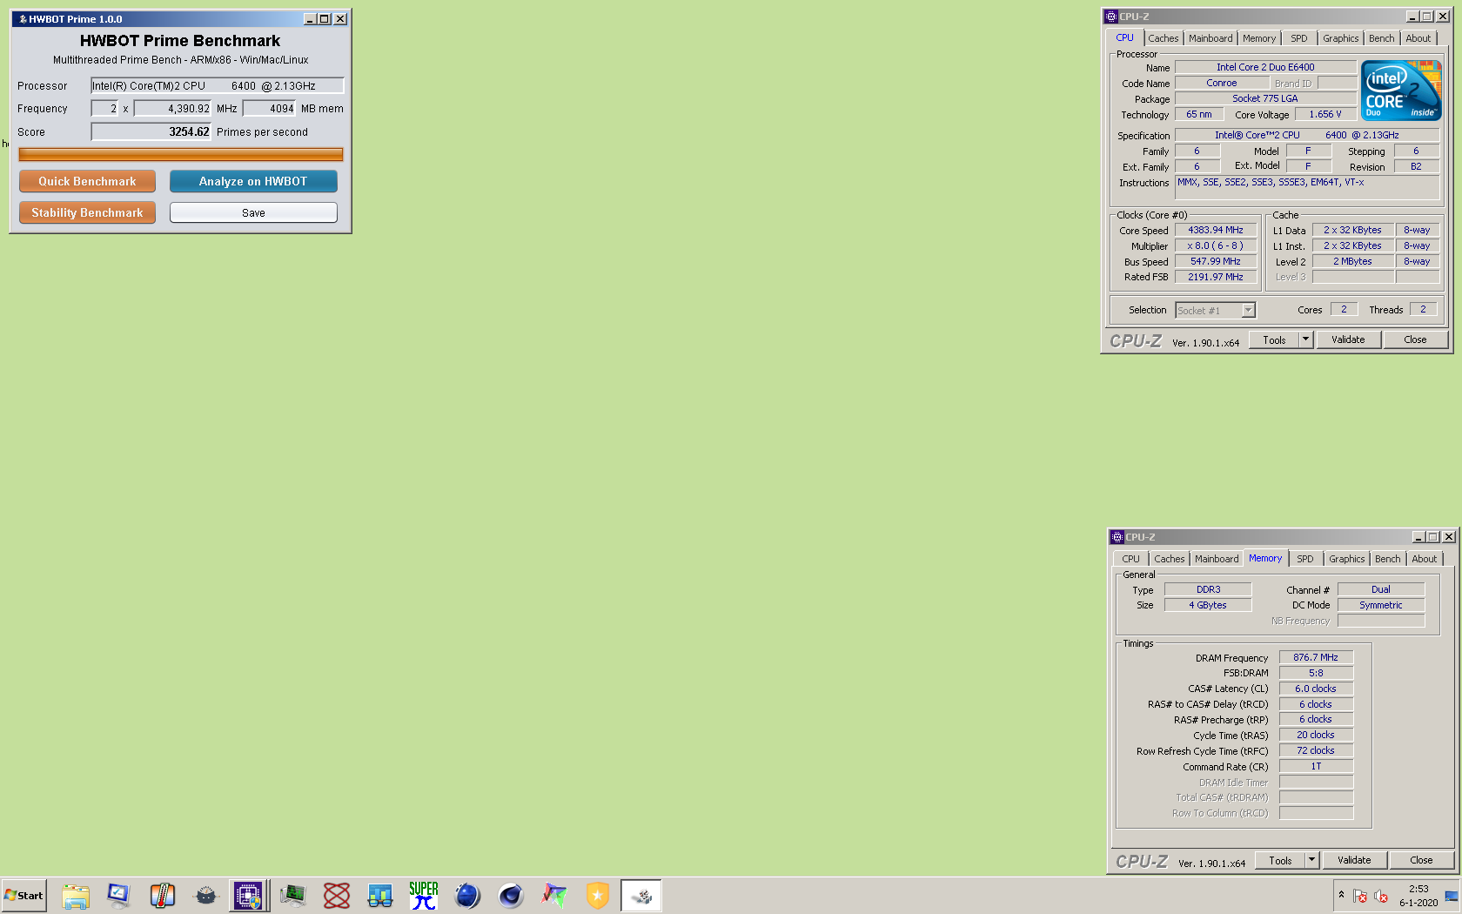Launch SuperPi from the taskbar
Screen dimensions: 1462x914
click(424, 896)
